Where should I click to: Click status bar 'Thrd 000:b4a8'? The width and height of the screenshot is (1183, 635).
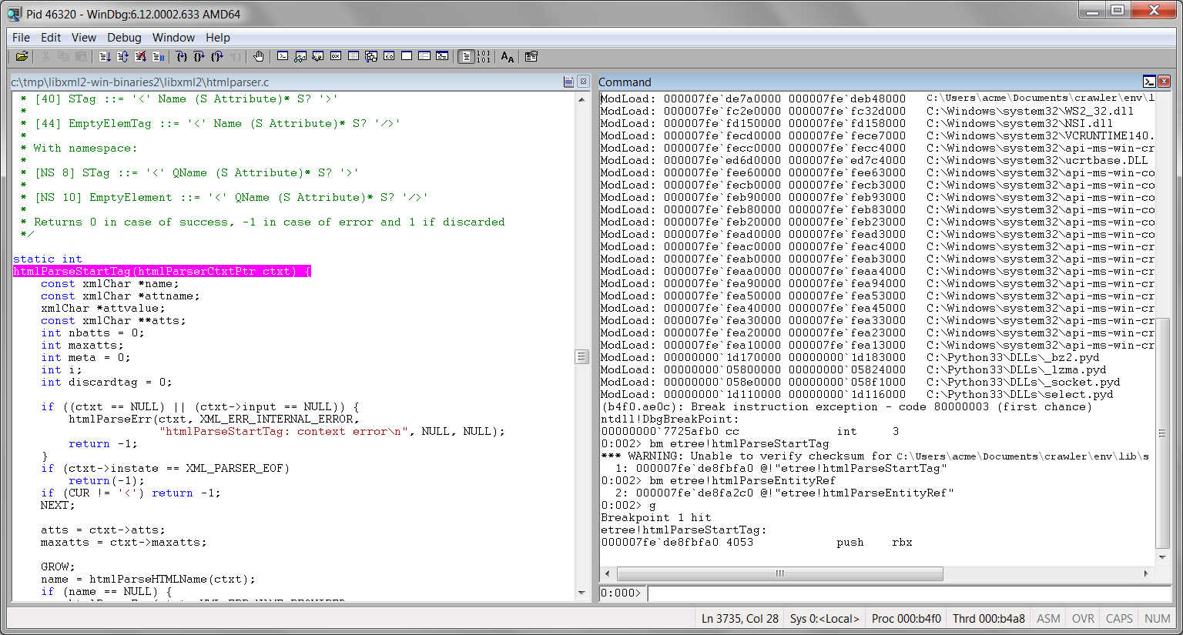pos(988,618)
